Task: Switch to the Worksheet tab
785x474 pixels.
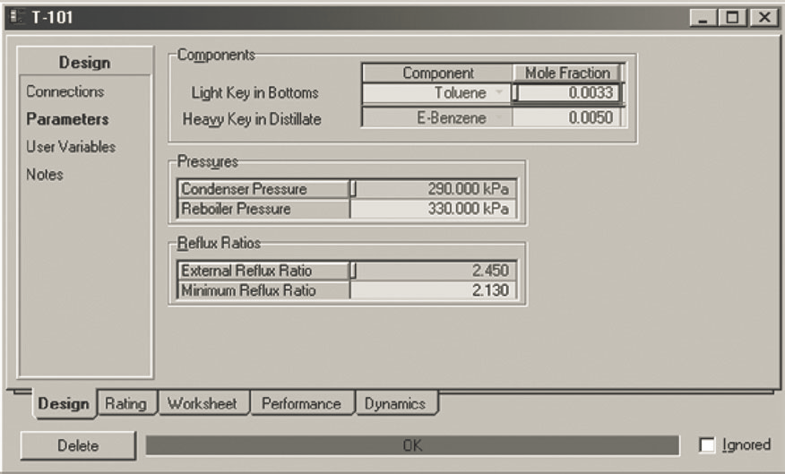Action: point(203,404)
